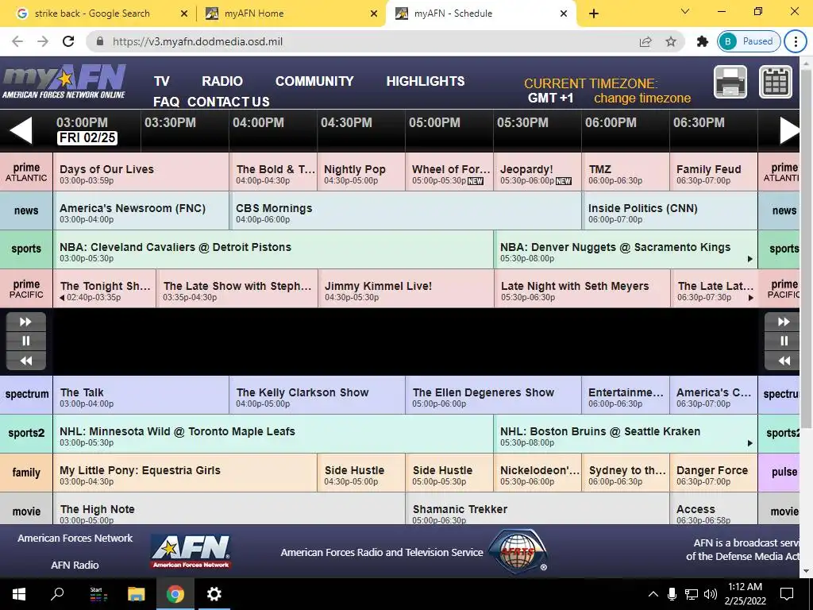The image size is (813, 610).
Task: Open the calendar date picker icon
Action: tap(776, 82)
